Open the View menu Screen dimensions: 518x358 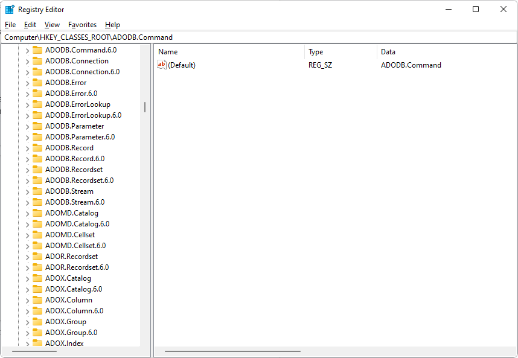point(52,25)
